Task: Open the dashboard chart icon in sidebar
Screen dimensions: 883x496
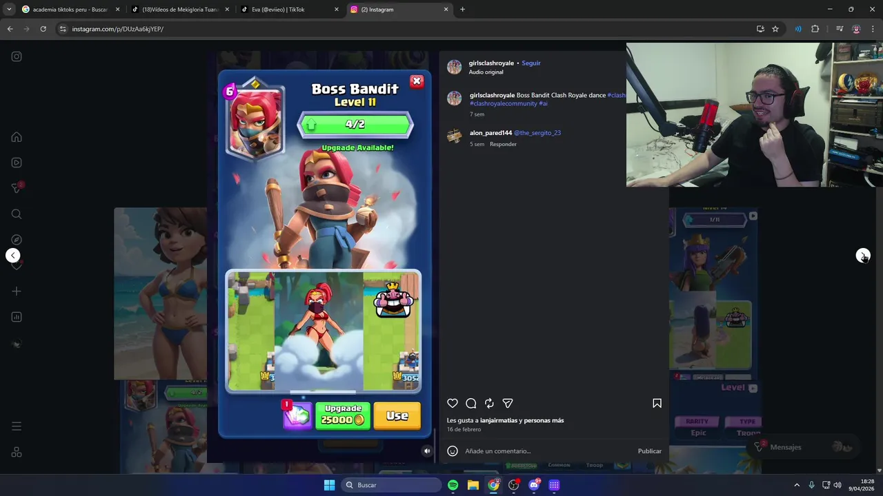Action: (17, 317)
